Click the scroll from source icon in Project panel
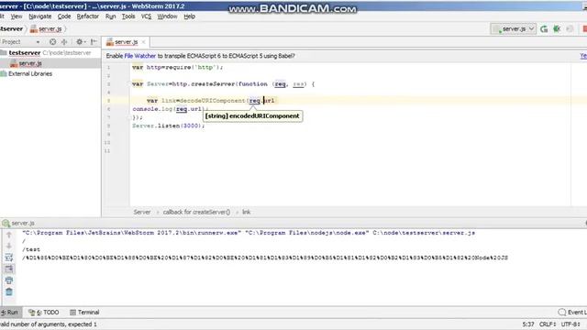 click(53, 42)
